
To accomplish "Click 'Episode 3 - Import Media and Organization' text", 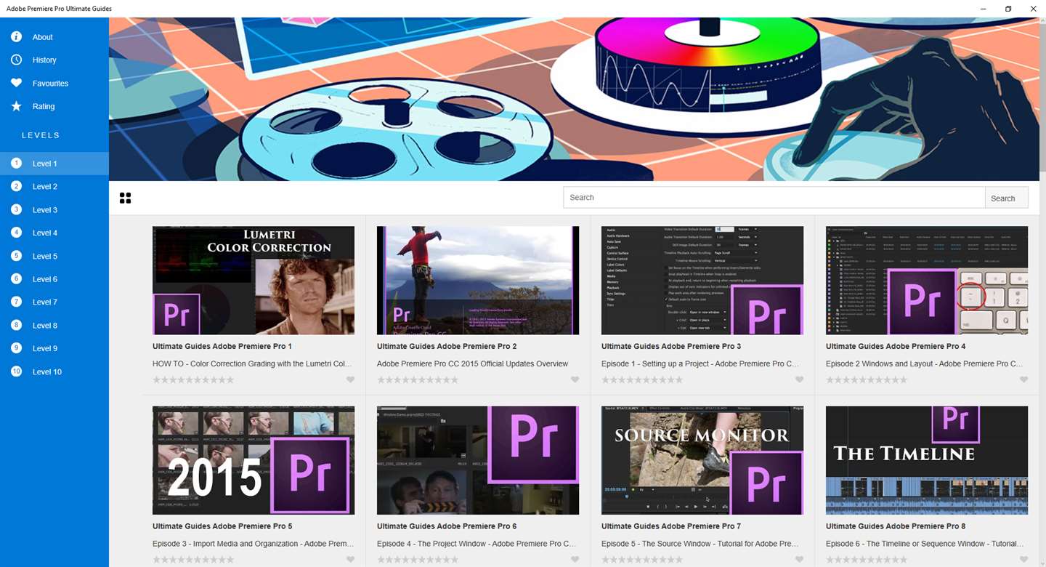I will (253, 544).
